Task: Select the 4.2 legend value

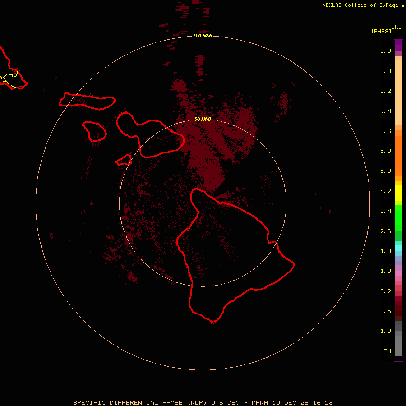Action: [386, 191]
